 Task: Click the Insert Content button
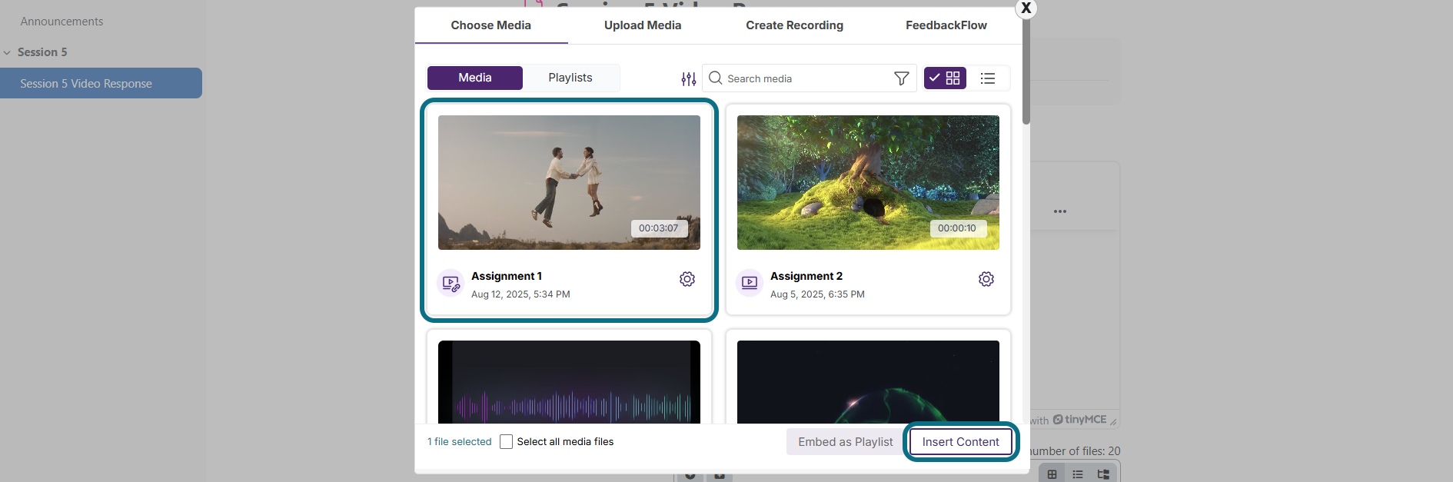[961, 442]
